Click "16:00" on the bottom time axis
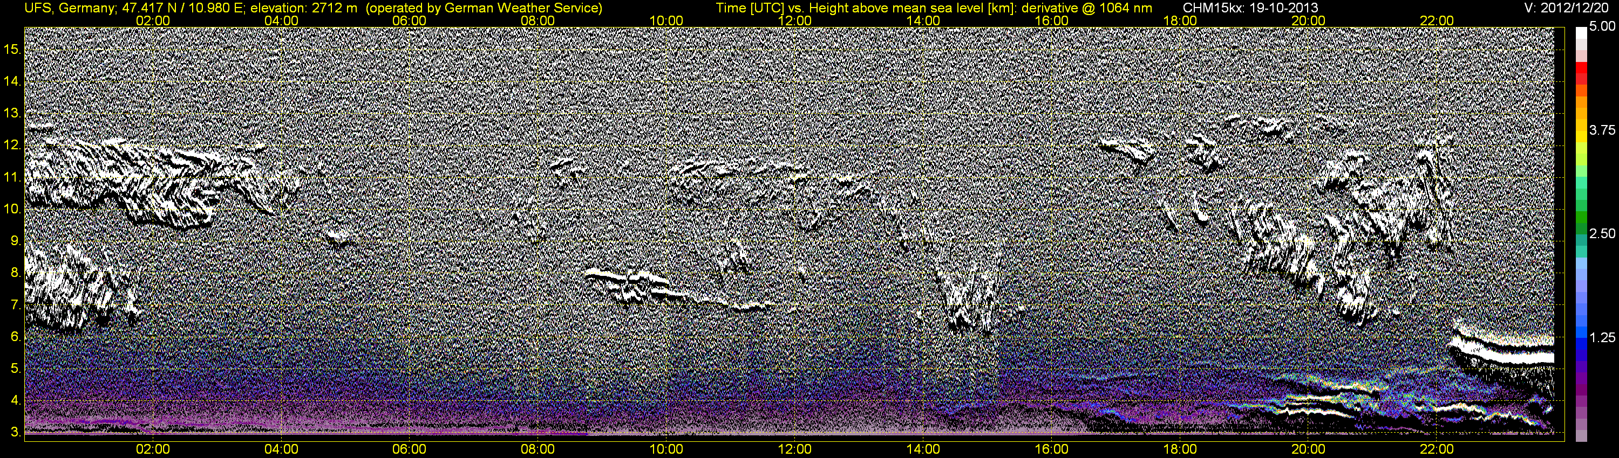 click(x=1051, y=449)
